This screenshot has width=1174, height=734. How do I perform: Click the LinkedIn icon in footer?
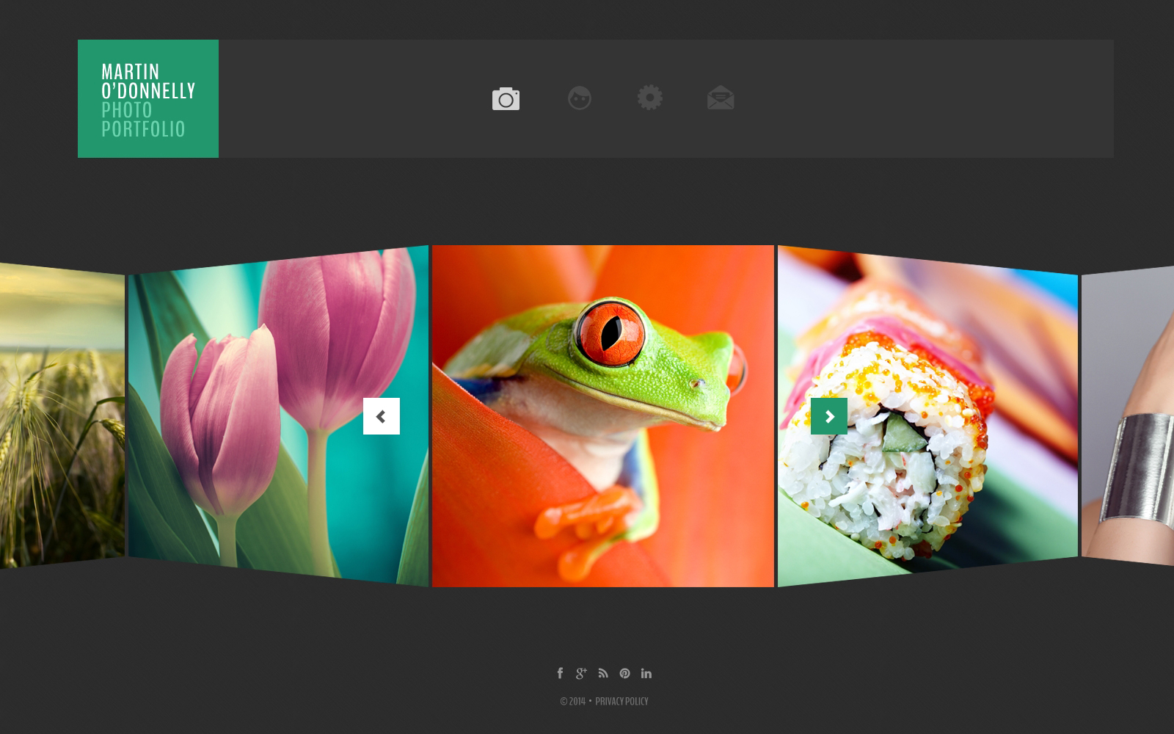pos(646,673)
